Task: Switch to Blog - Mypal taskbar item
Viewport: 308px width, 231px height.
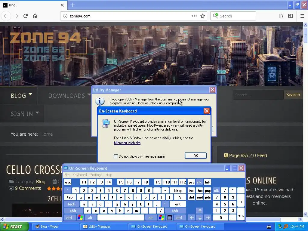Action: pyautogui.click(x=55, y=226)
